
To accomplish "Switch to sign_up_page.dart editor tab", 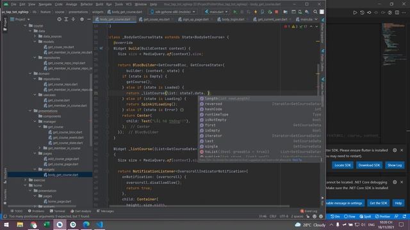I will tap(193, 19).
